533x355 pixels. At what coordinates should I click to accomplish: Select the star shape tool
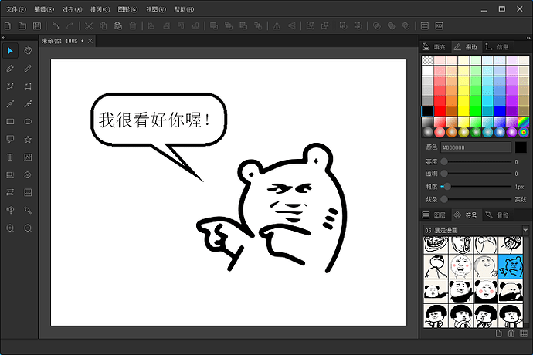(x=28, y=139)
